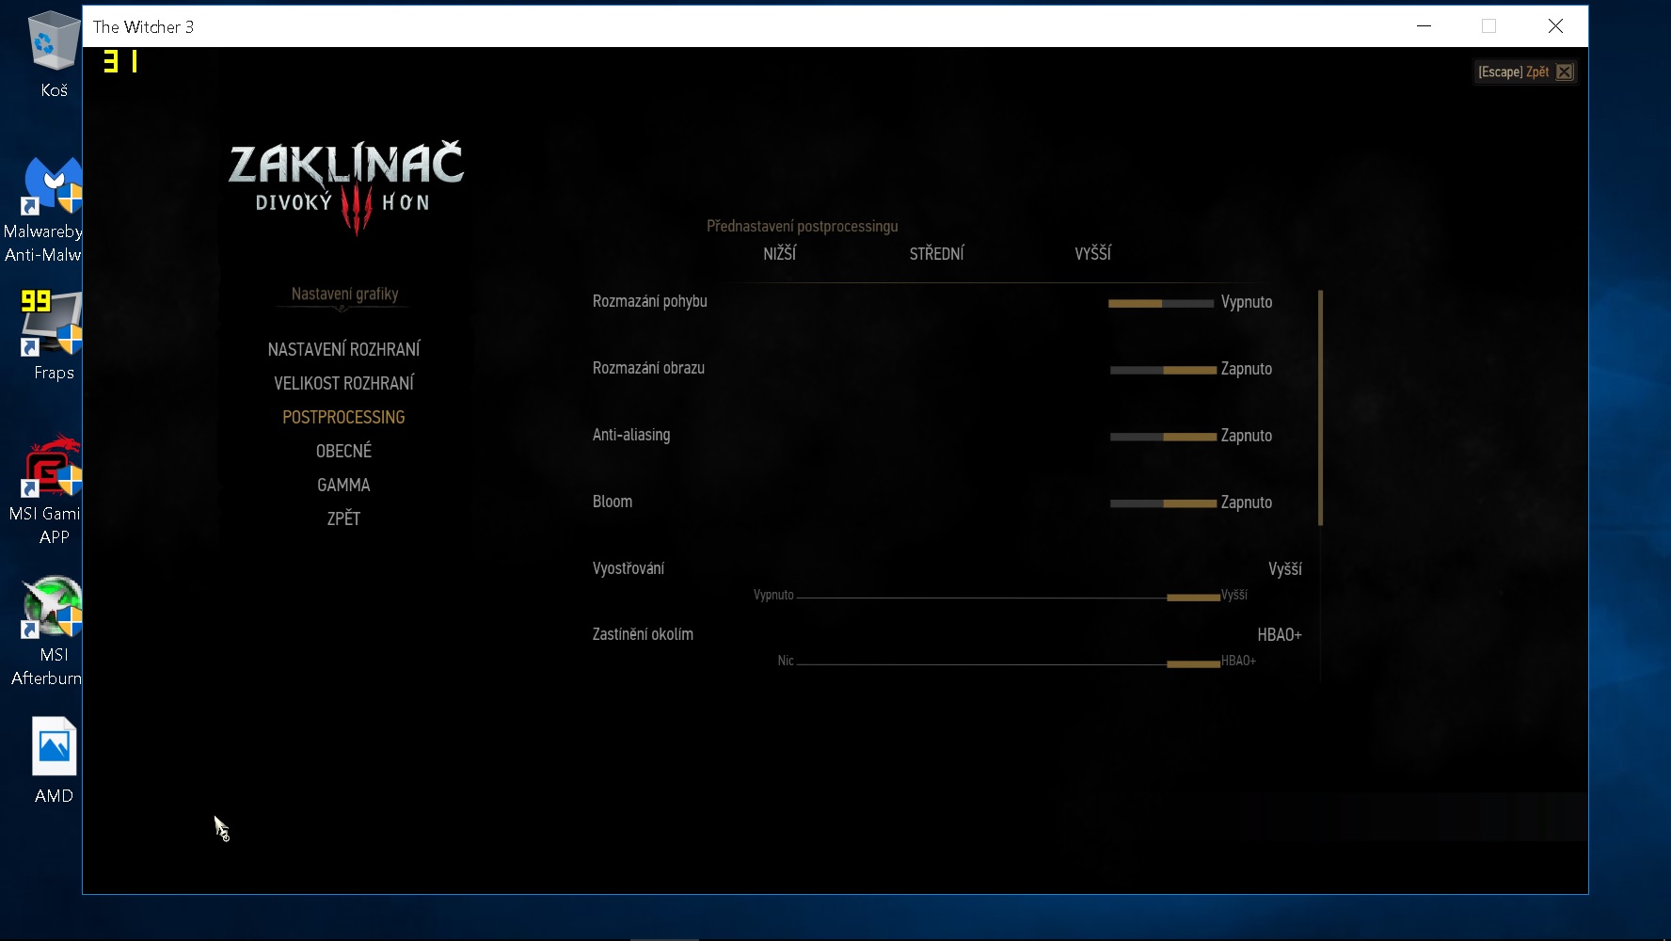
Task: Open VELIKOST ROZHRANÍ menu item
Action: [343, 383]
